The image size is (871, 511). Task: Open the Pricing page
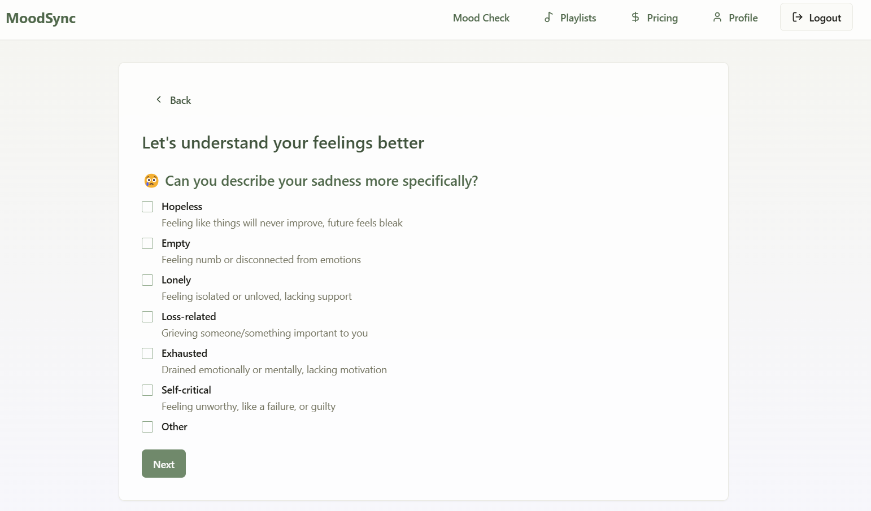point(654,18)
